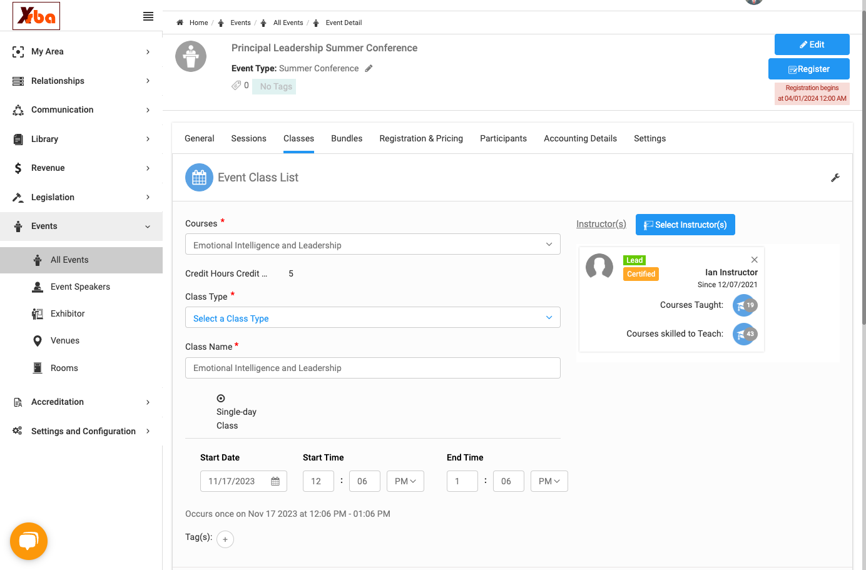Viewport: 866px width, 570px height.
Task: Open Exhibitor in the sidebar
Action: [68, 313]
